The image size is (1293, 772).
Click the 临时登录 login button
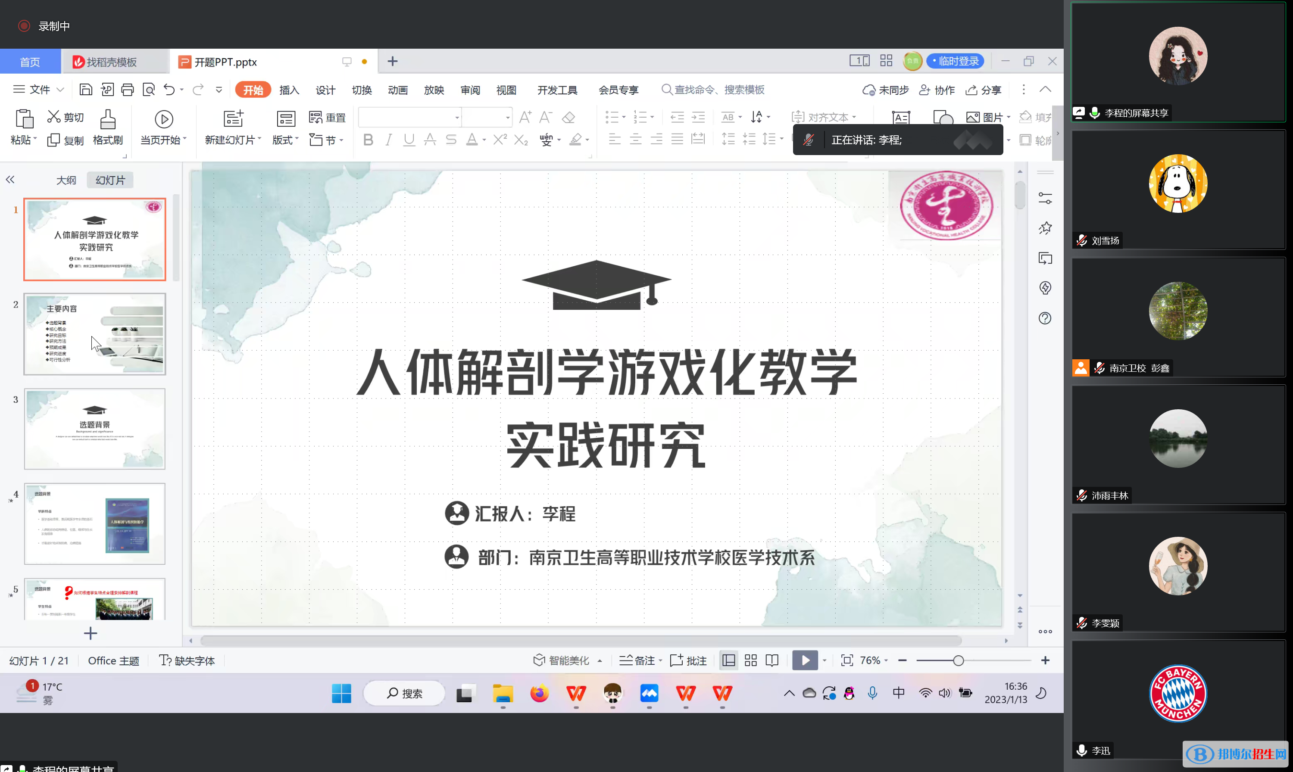[954, 61]
